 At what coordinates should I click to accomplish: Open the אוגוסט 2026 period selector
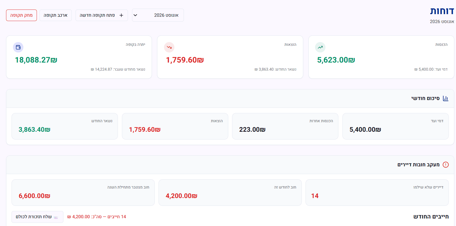158,15
